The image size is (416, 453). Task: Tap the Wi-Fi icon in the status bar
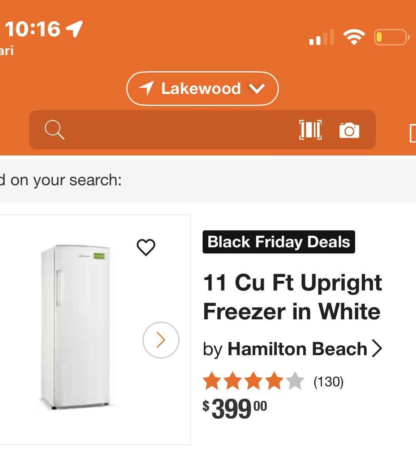[353, 36]
